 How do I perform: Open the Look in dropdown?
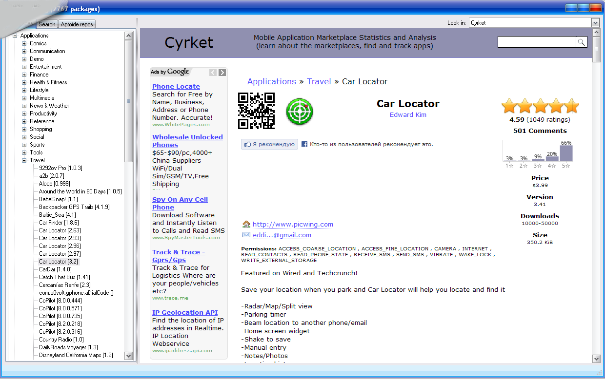point(595,23)
